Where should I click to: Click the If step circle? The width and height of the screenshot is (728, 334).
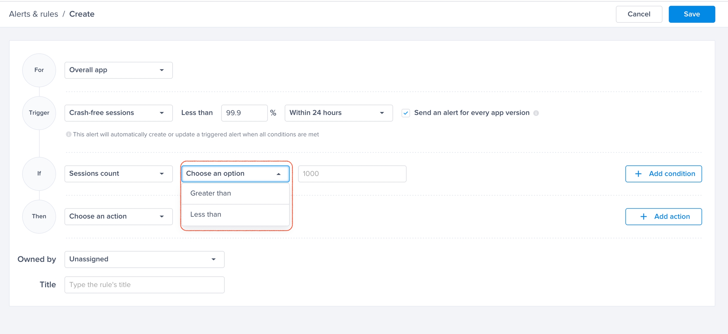(x=39, y=173)
